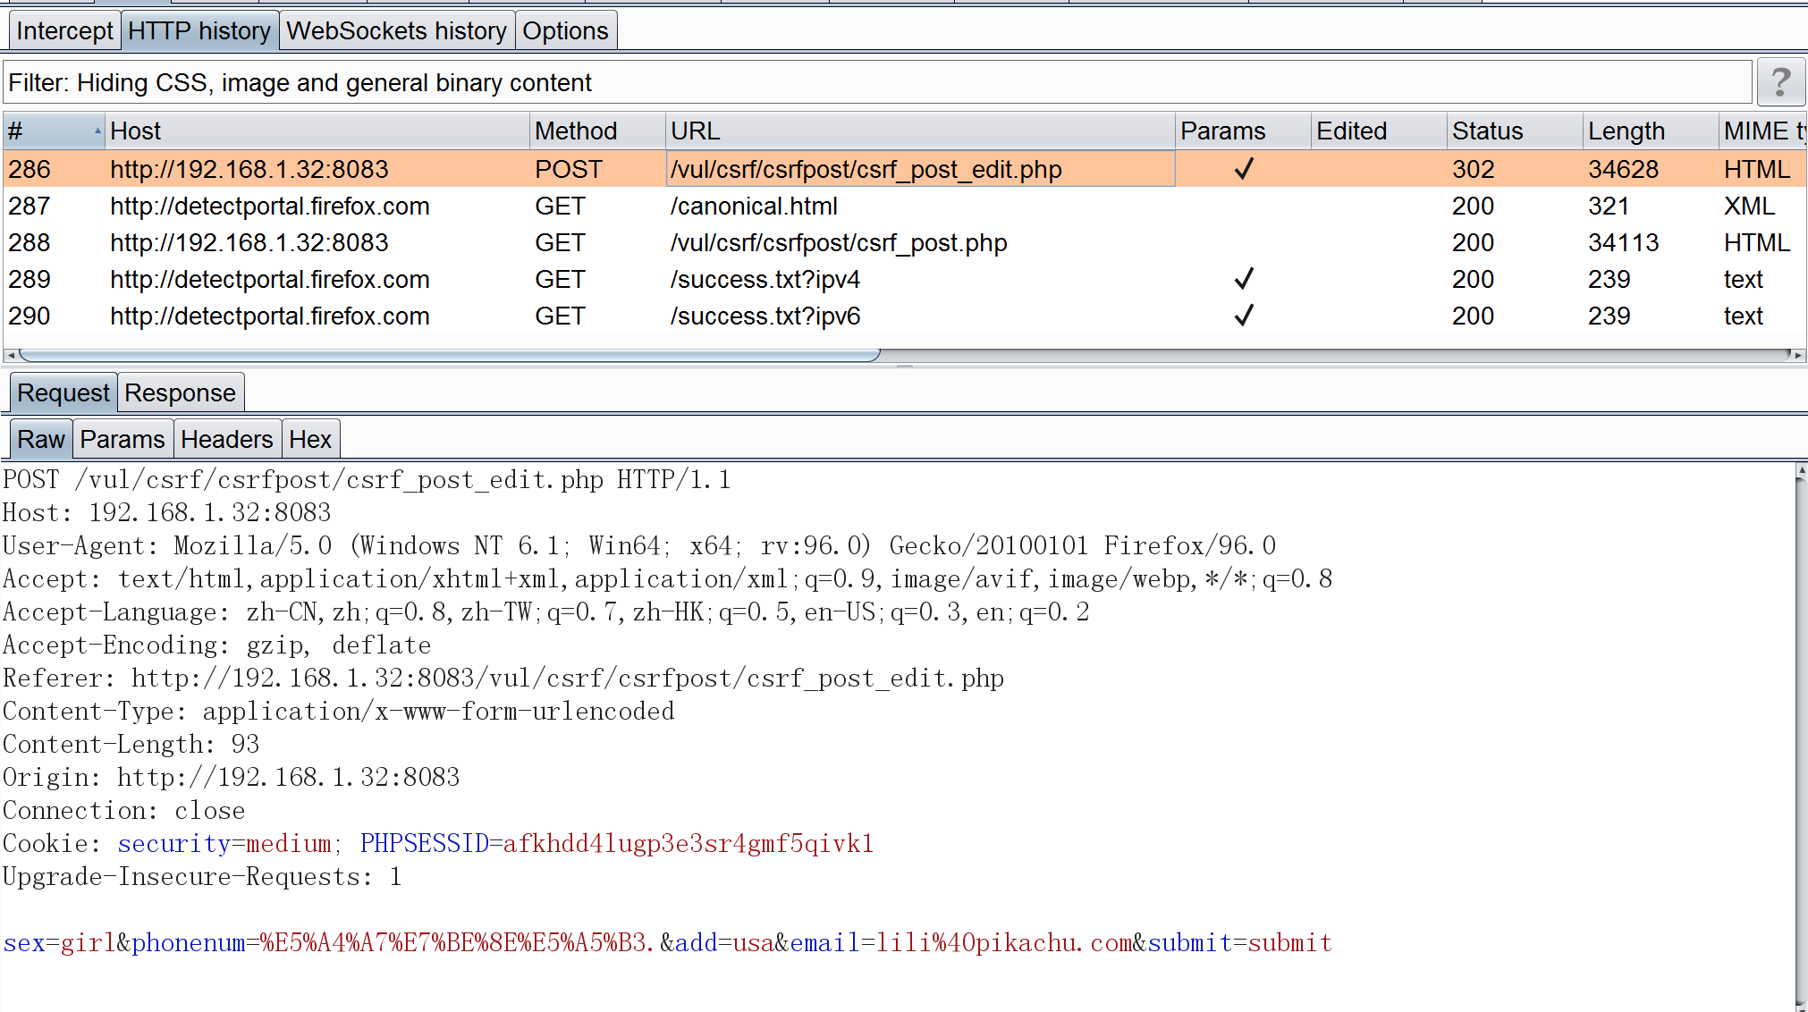Sort history by the Host column
1808x1012 pixels.
coord(135,131)
